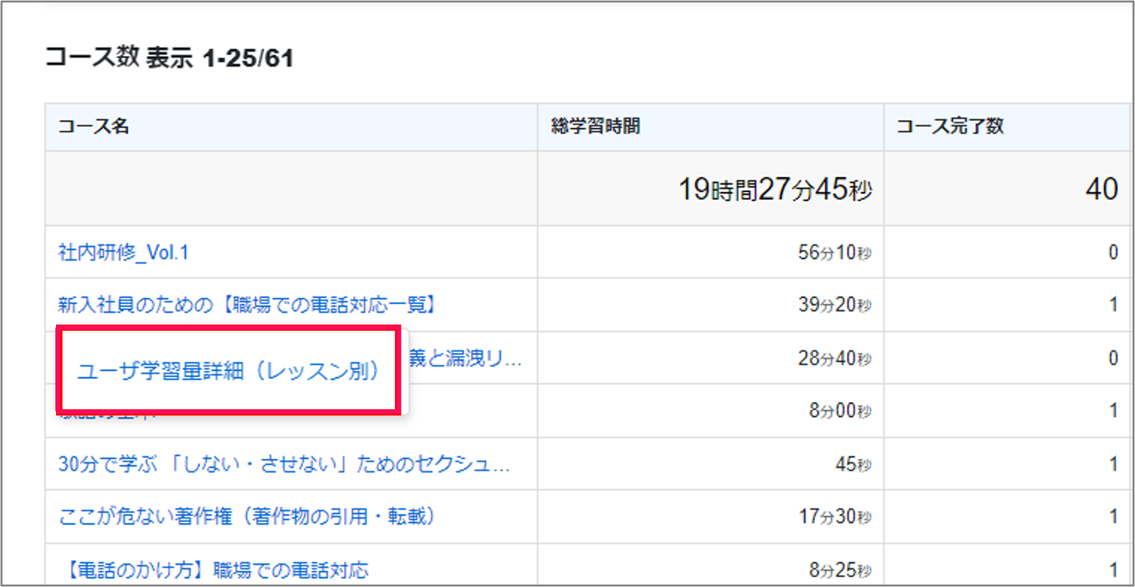Open 新入社員のための【職場での電話対応一覧】 course

(x=248, y=305)
